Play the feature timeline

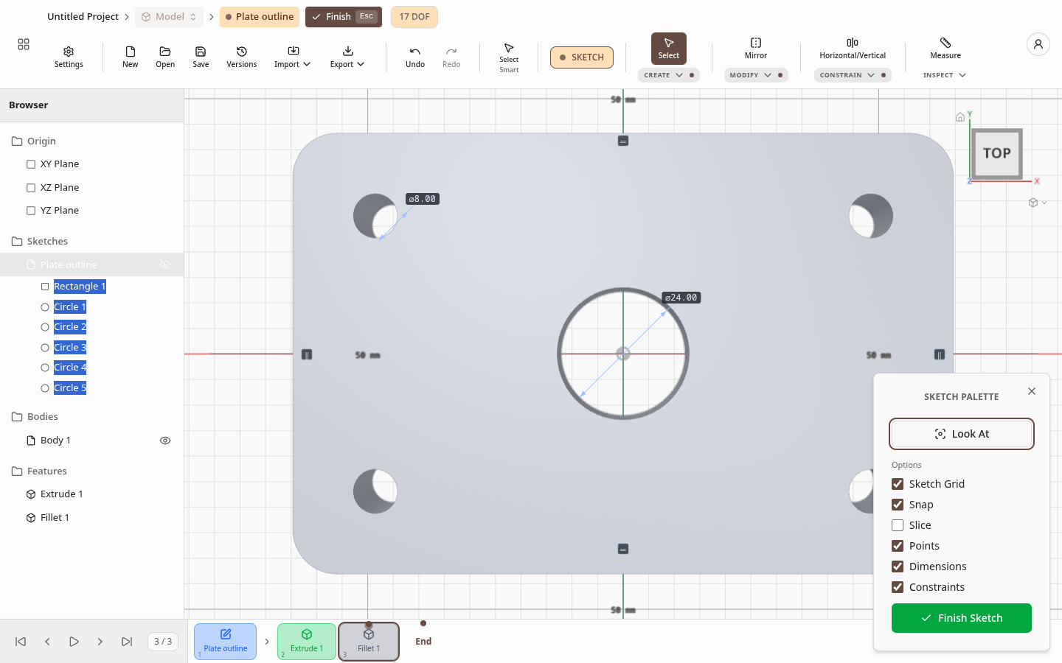(x=74, y=642)
